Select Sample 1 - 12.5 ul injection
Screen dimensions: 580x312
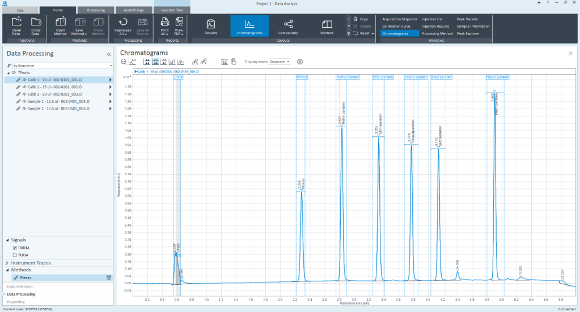coord(58,101)
